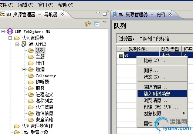Click the refresh icon in navigator toolbar
The width and height of the screenshot is (193, 134).
pyautogui.click(x=88, y=24)
